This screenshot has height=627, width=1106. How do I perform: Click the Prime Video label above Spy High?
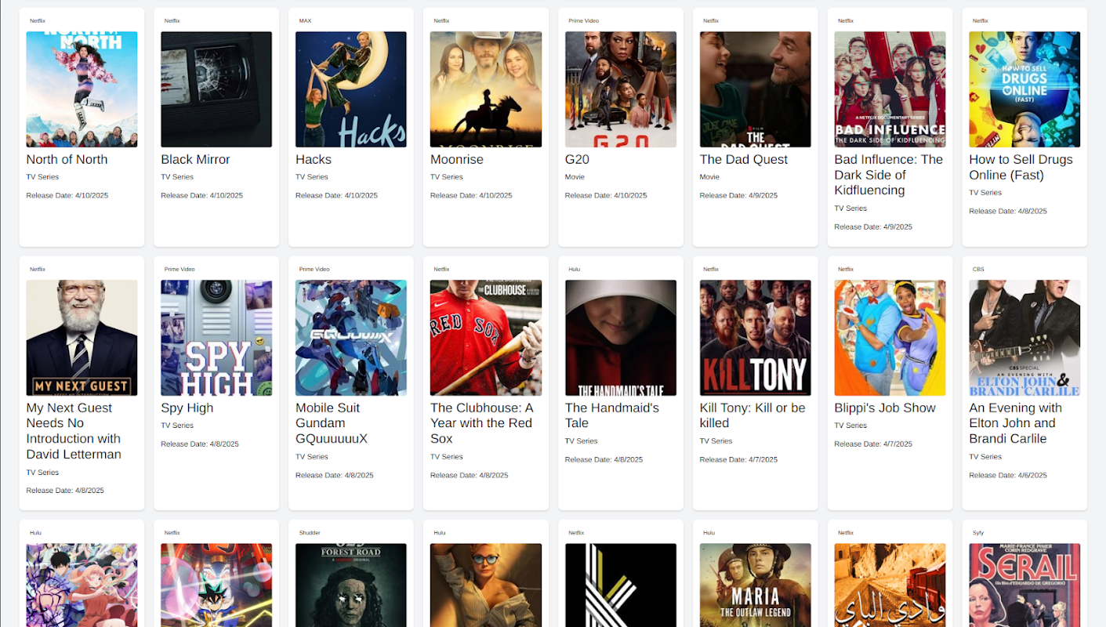(179, 270)
